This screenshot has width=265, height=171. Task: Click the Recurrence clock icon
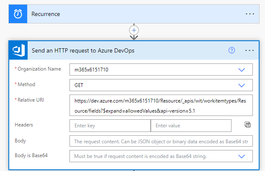pyautogui.click(x=18, y=14)
